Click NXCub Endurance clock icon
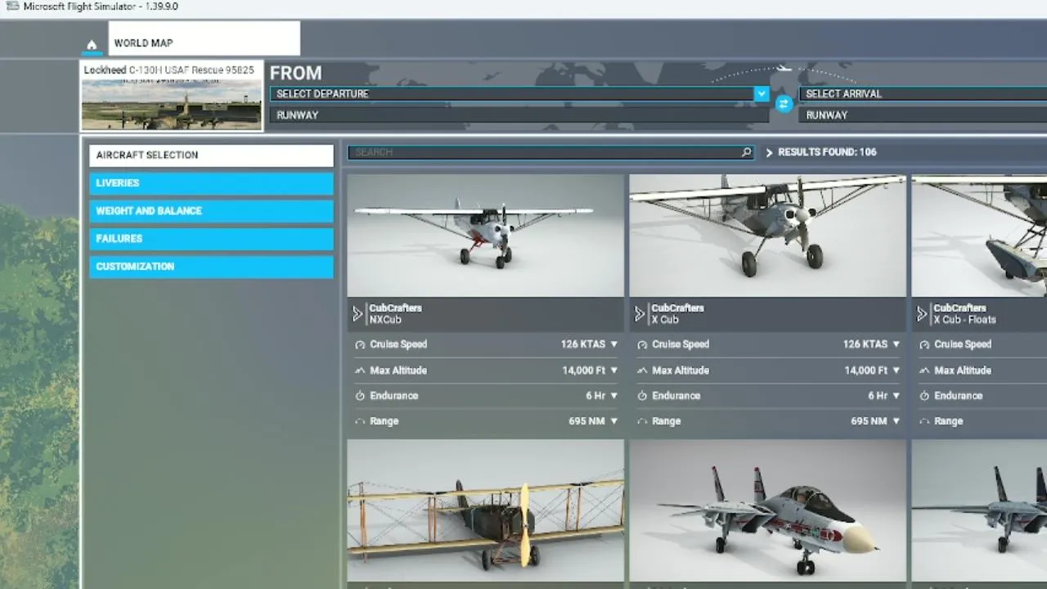Image resolution: width=1047 pixels, height=589 pixels. pos(359,396)
